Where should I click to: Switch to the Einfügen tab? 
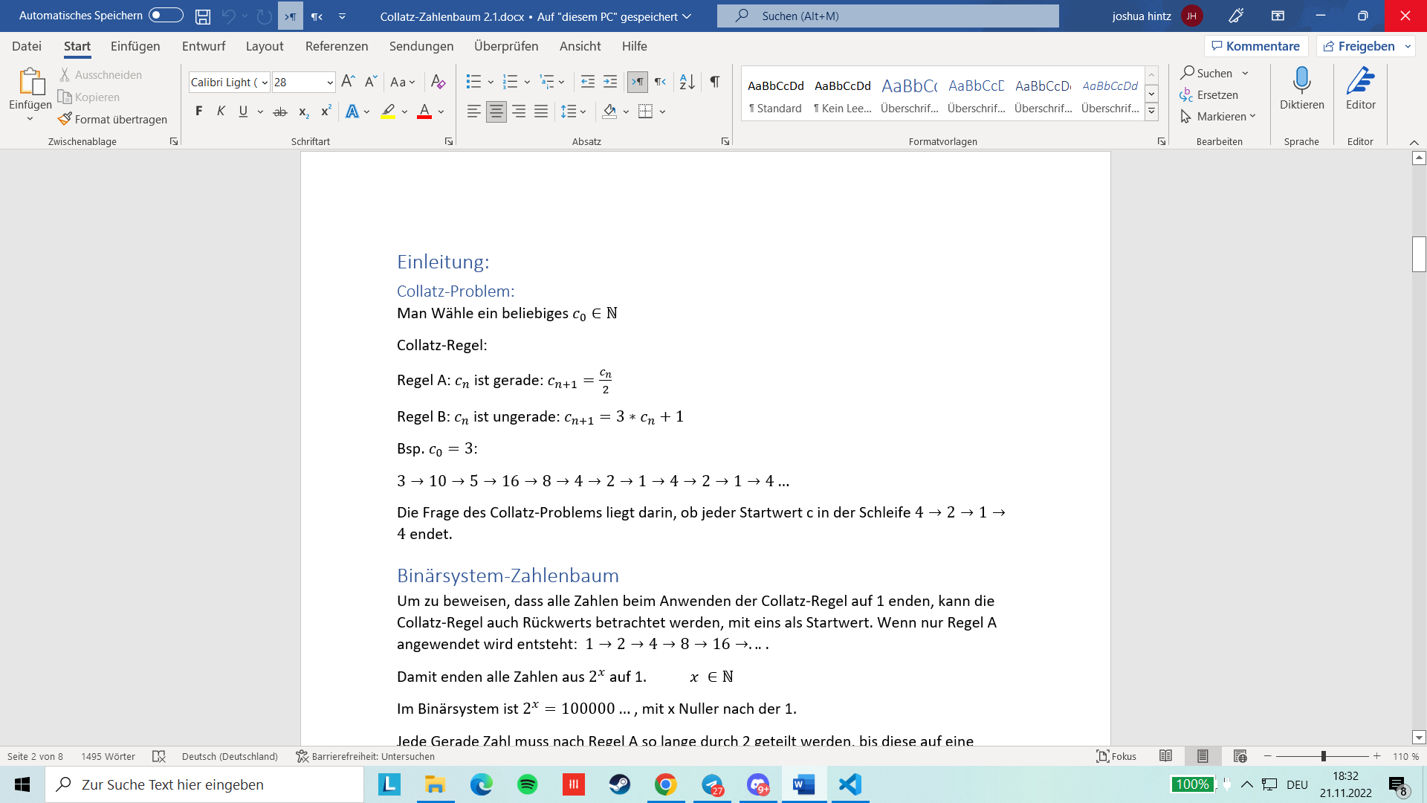pyautogui.click(x=135, y=46)
